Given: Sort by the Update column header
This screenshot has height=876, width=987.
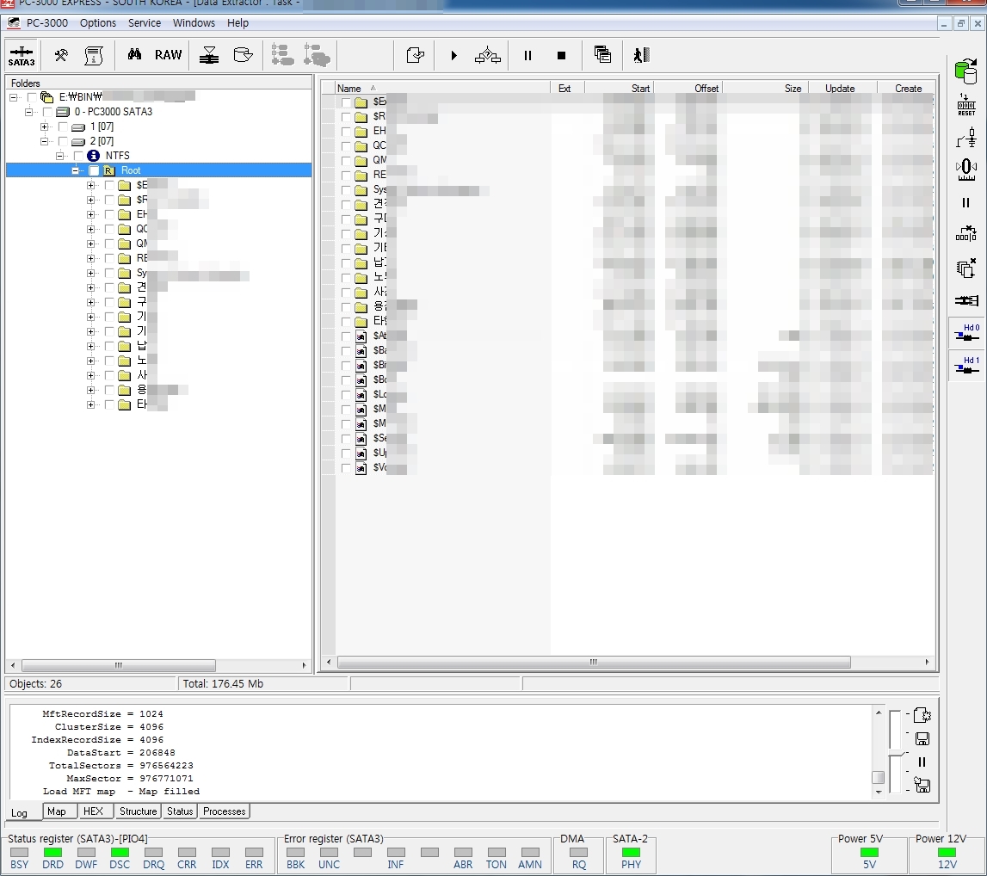Looking at the screenshot, I should 842,88.
